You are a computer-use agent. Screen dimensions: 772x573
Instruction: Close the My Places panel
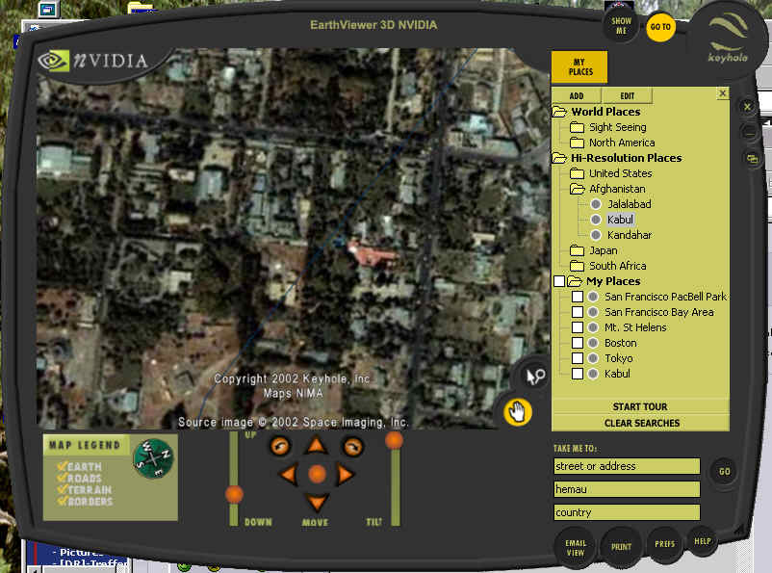point(722,93)
